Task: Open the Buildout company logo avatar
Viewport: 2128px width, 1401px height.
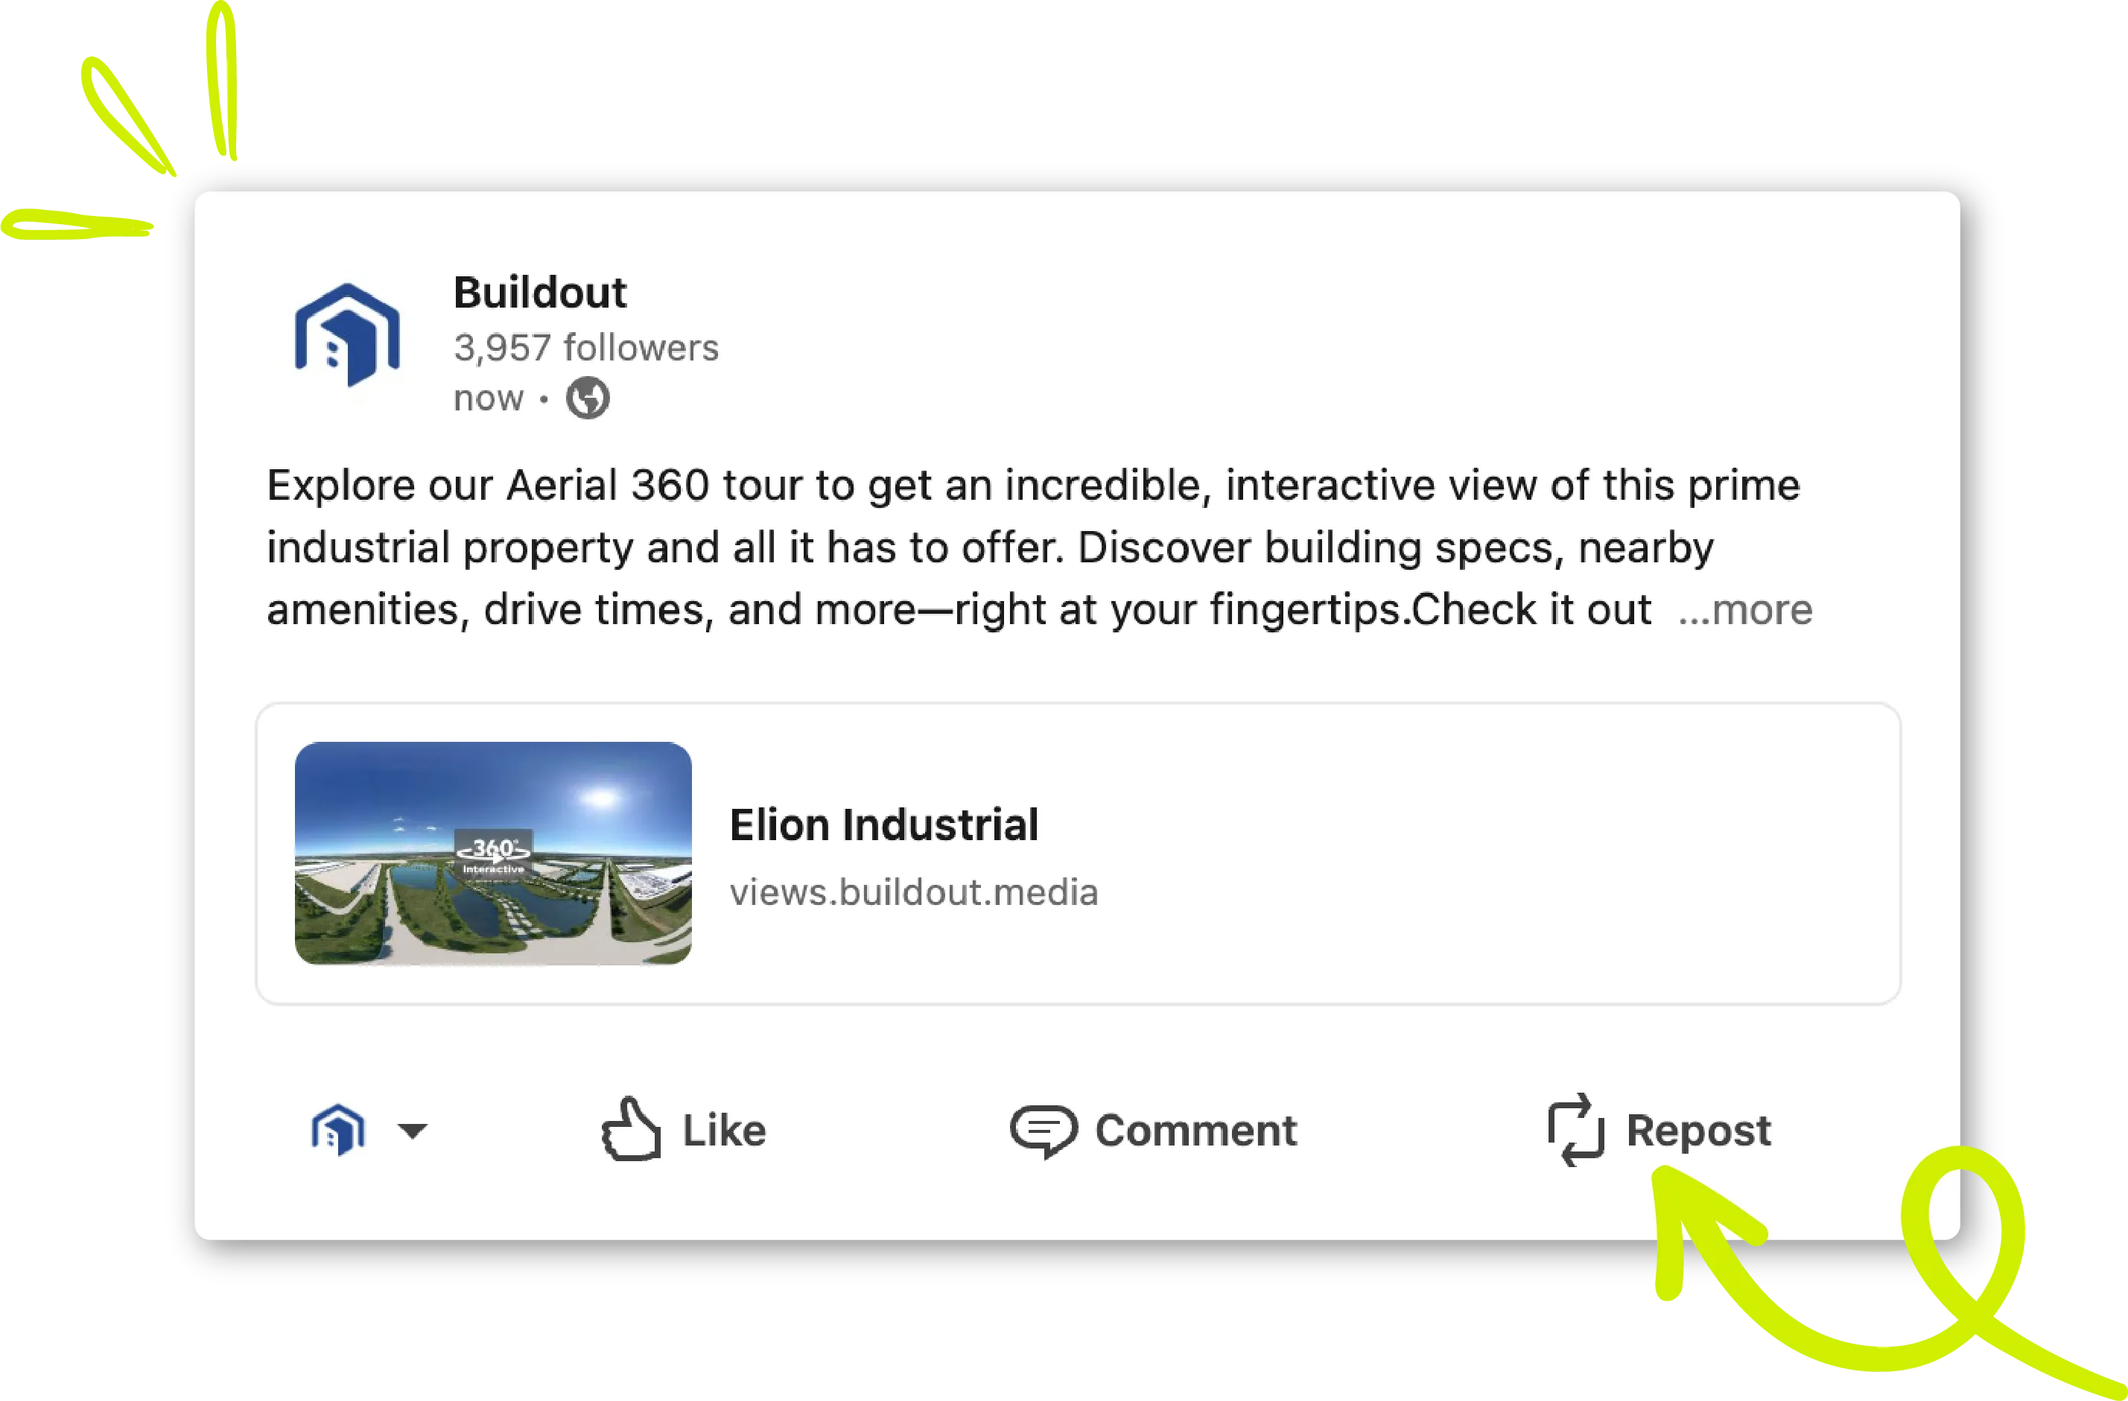Action: click(347, 334)
